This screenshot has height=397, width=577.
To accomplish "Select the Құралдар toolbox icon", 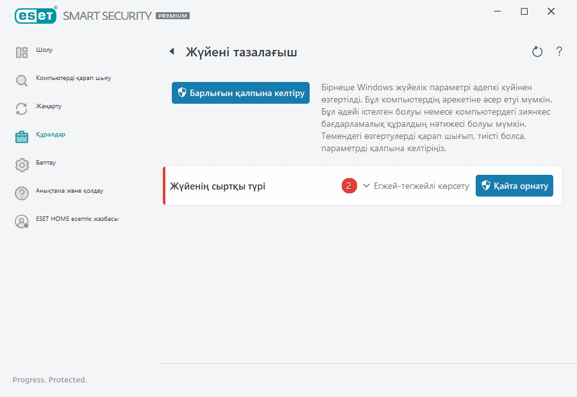I will coord(21,136).
